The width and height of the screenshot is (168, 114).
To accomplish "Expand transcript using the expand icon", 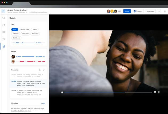I will 43,70.
